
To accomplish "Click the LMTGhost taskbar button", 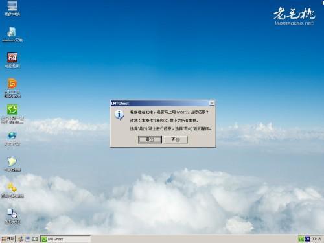I will point(65,239).
